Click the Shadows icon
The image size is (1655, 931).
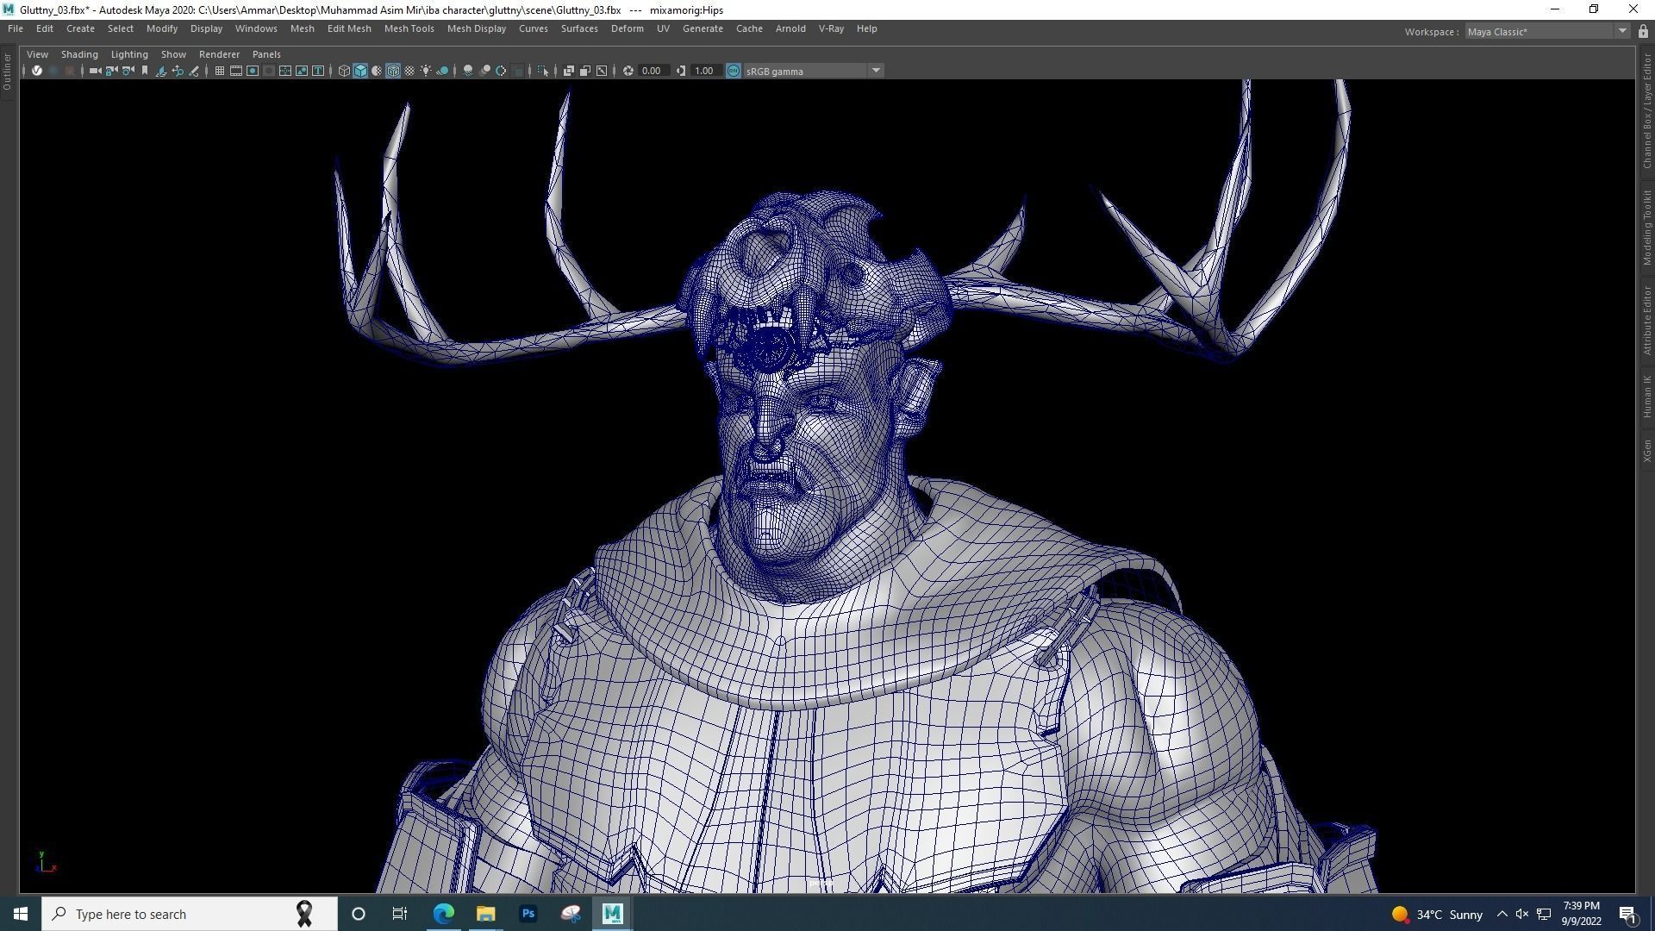click(x=443, y=71)
